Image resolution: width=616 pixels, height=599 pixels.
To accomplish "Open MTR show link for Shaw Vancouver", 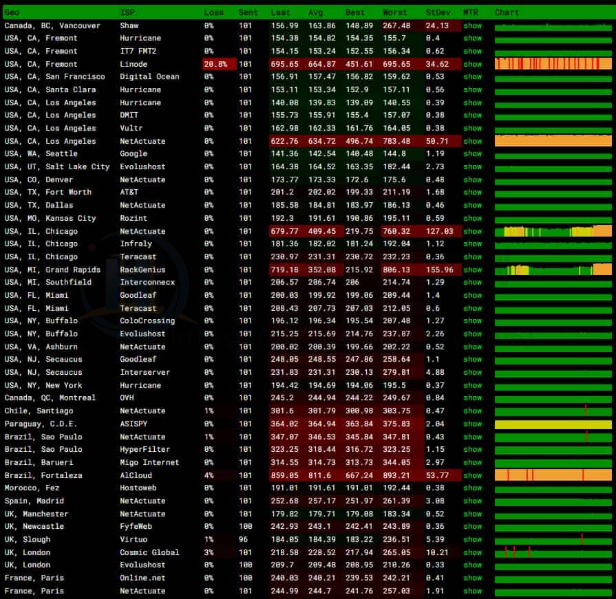I will click(x=472, y=25).
